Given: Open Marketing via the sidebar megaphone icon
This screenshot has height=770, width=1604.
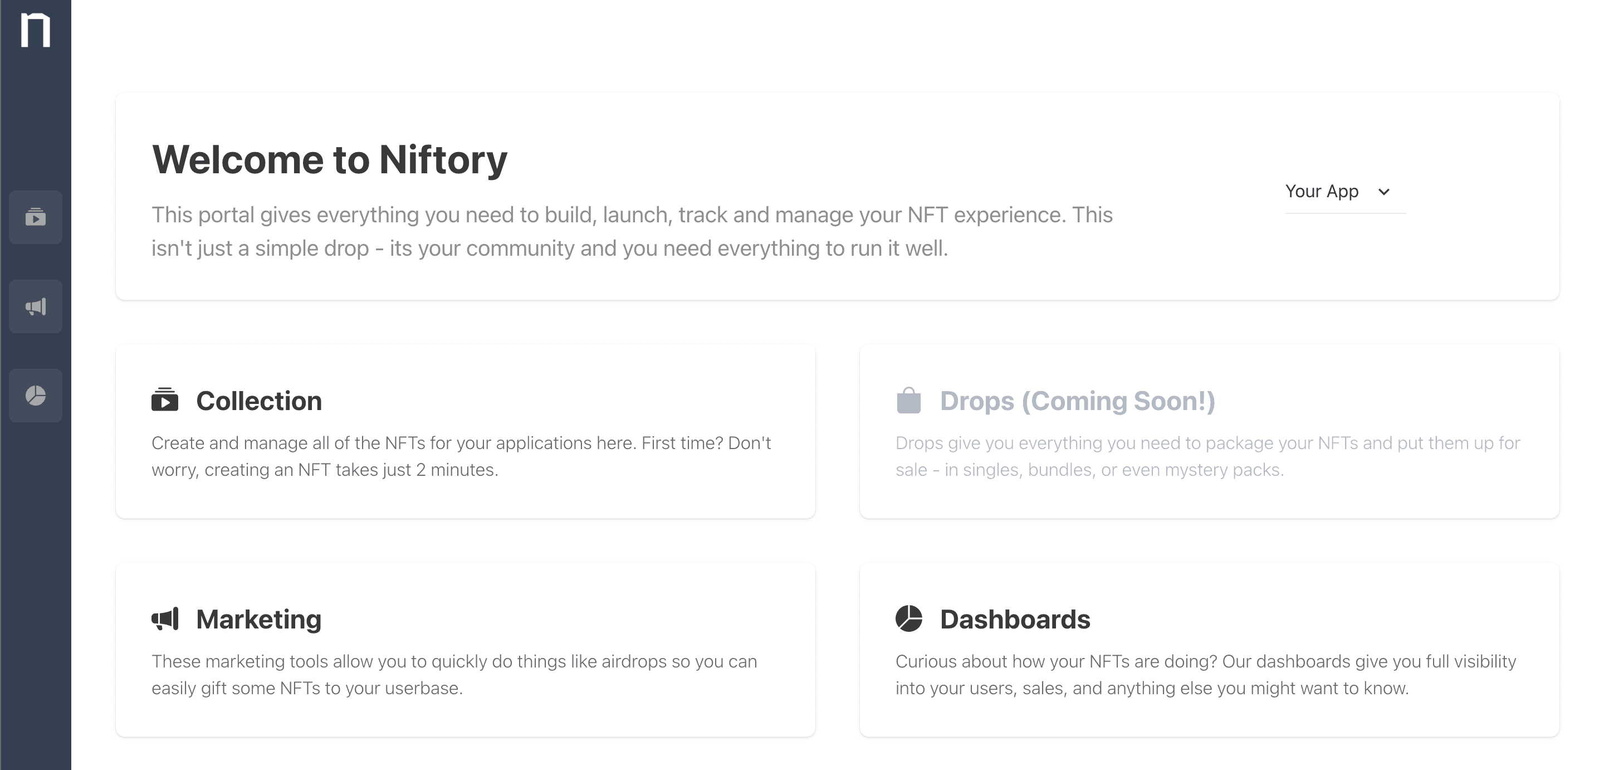Looking at the screenshot, I should (36, 306).
